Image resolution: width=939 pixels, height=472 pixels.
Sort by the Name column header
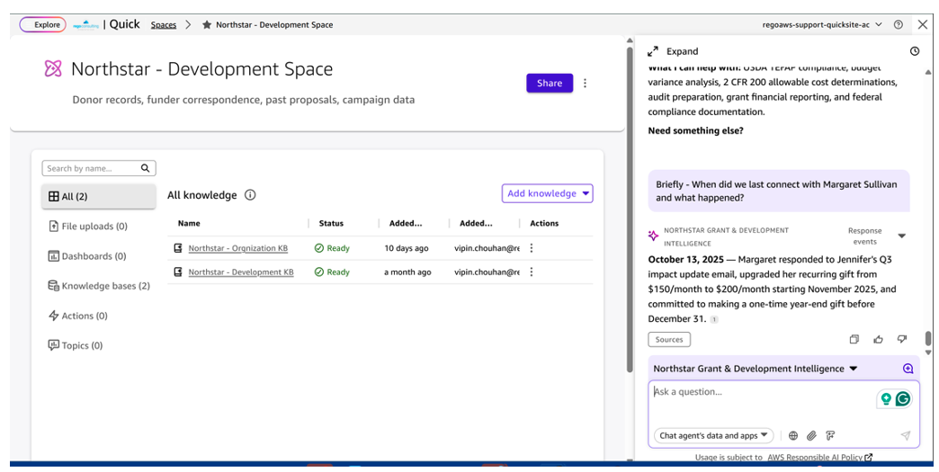tap(189, 223)
